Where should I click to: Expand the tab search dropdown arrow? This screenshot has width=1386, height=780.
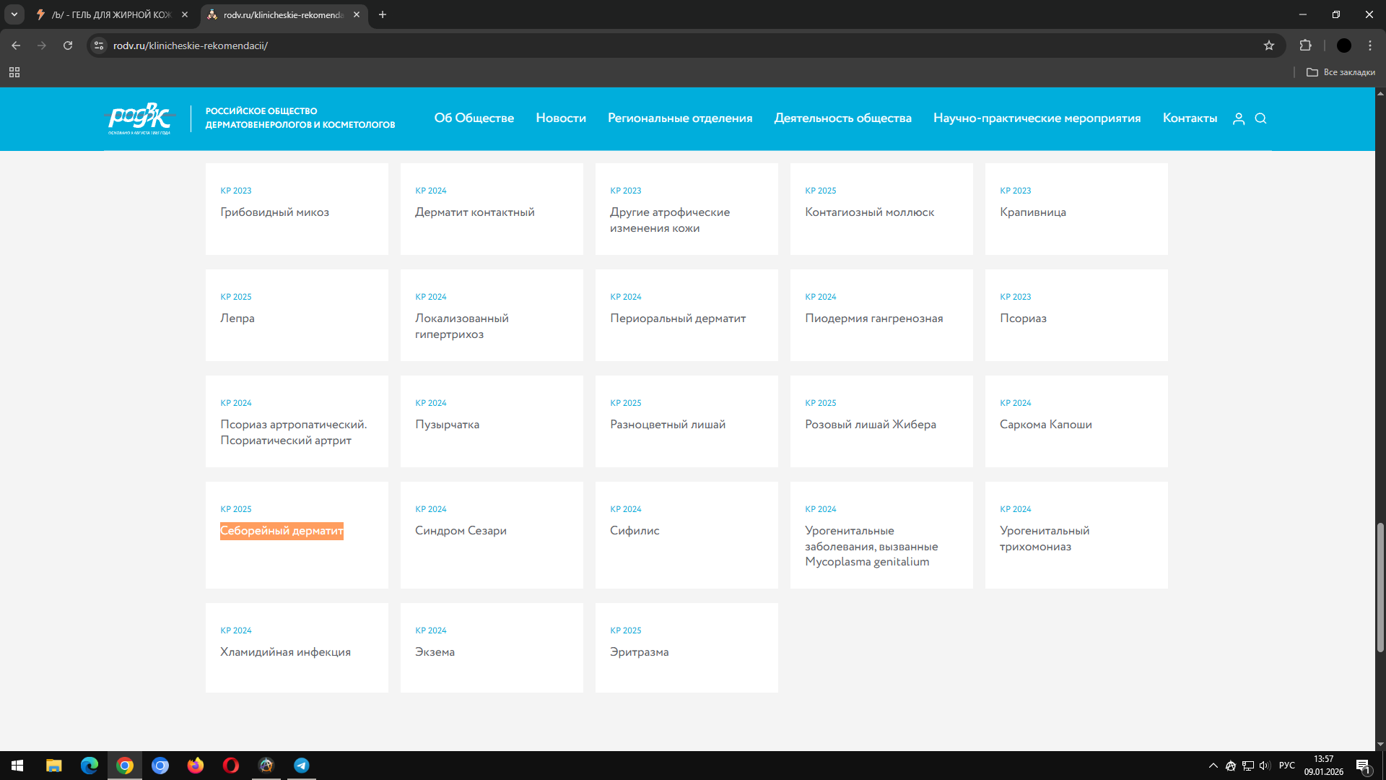[14, 14]
